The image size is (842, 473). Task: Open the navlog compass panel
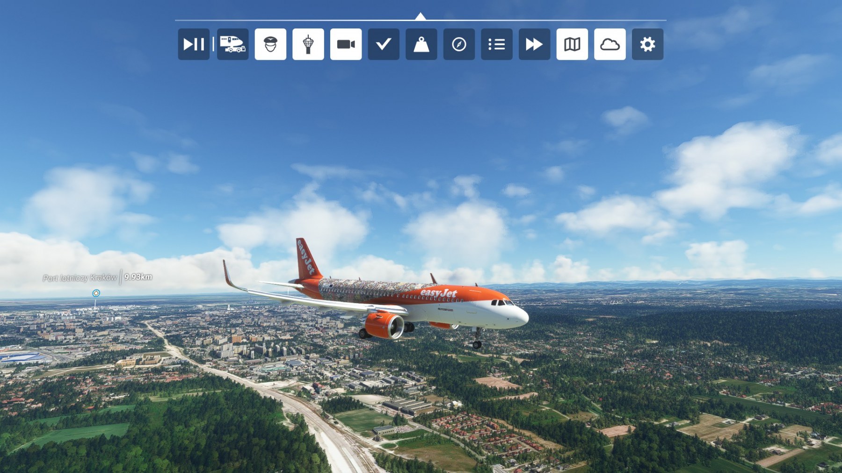[x=459, y=44]
